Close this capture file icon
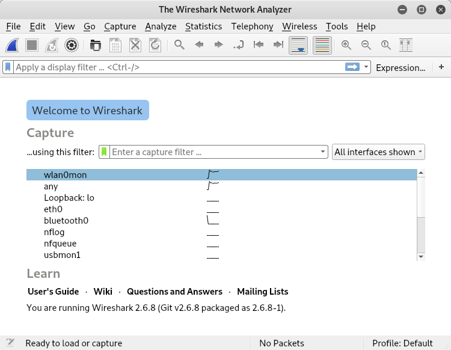This screenshot has height=350, width=451. (x=135, y=45)
